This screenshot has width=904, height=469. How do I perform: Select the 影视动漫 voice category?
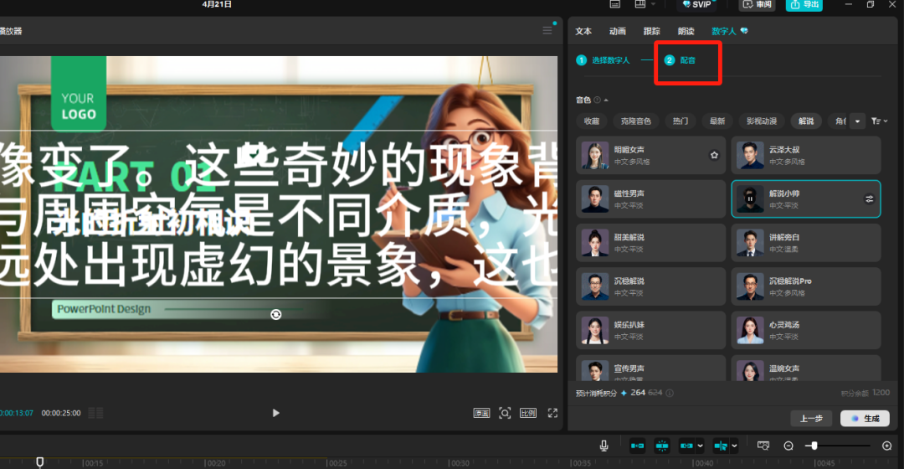click(x=762, y=121)
